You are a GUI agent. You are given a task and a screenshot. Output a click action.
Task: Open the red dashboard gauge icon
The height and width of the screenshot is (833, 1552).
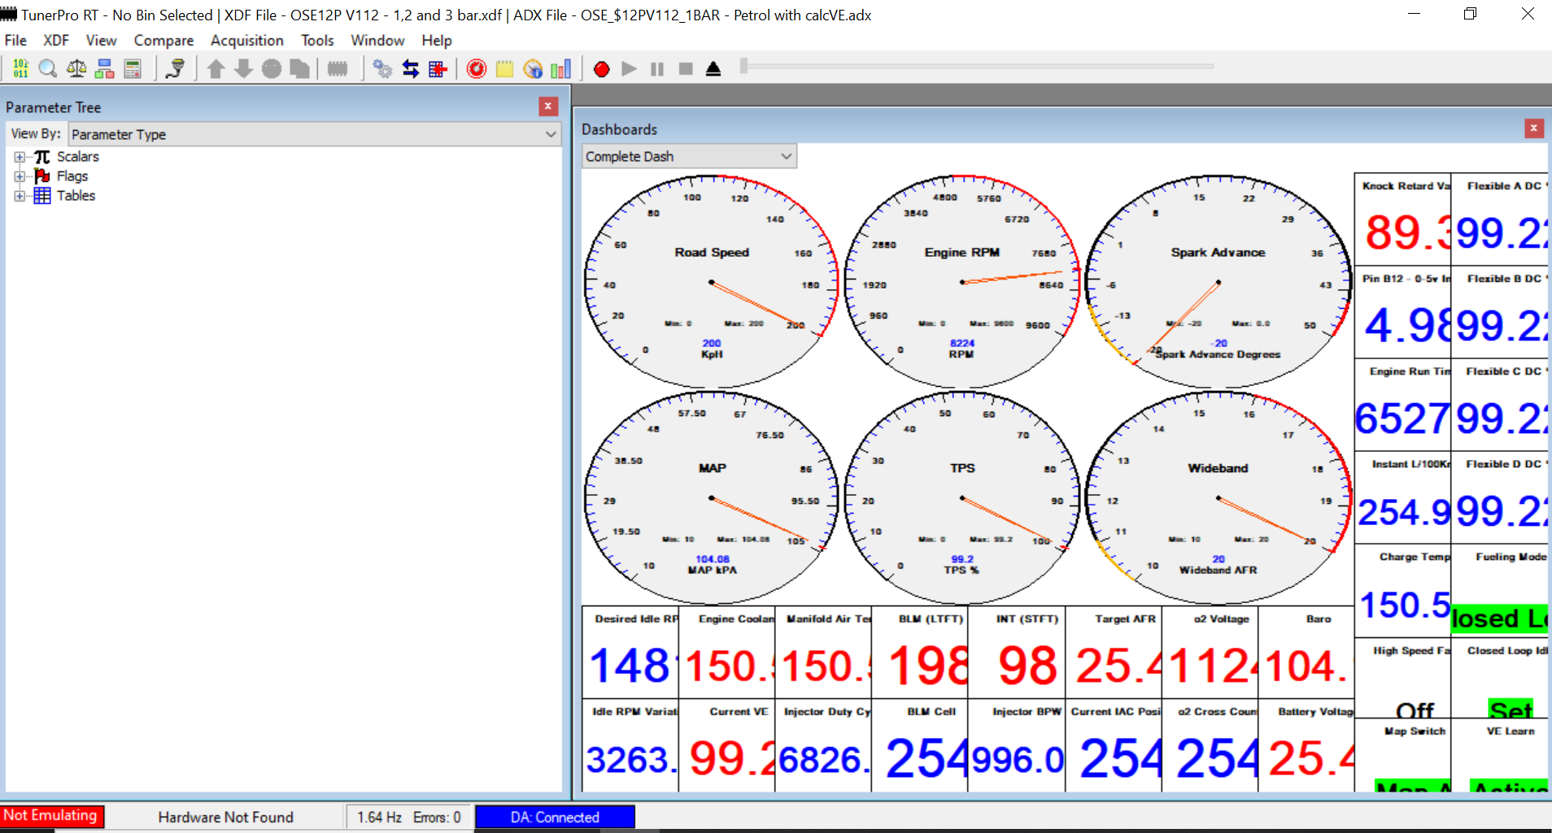coord(477,69)
